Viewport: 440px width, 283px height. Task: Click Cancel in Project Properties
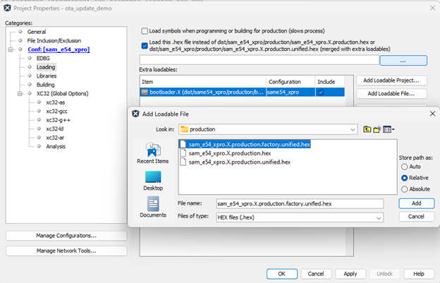point(316,274)
